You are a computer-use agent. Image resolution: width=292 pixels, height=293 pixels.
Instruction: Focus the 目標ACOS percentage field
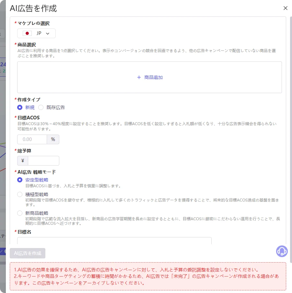point(32,139)
